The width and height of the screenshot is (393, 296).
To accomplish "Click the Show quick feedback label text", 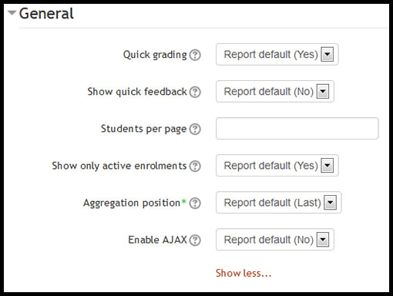I will pyautogui.click(x=137, y=92).
